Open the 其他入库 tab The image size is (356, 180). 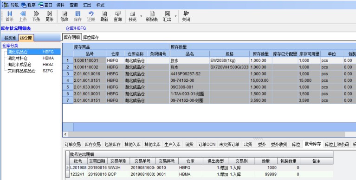(x=133, y=145)
